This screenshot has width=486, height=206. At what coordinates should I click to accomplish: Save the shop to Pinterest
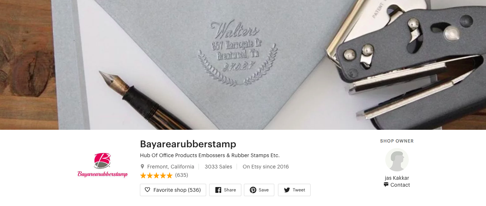tap(259, 190)
